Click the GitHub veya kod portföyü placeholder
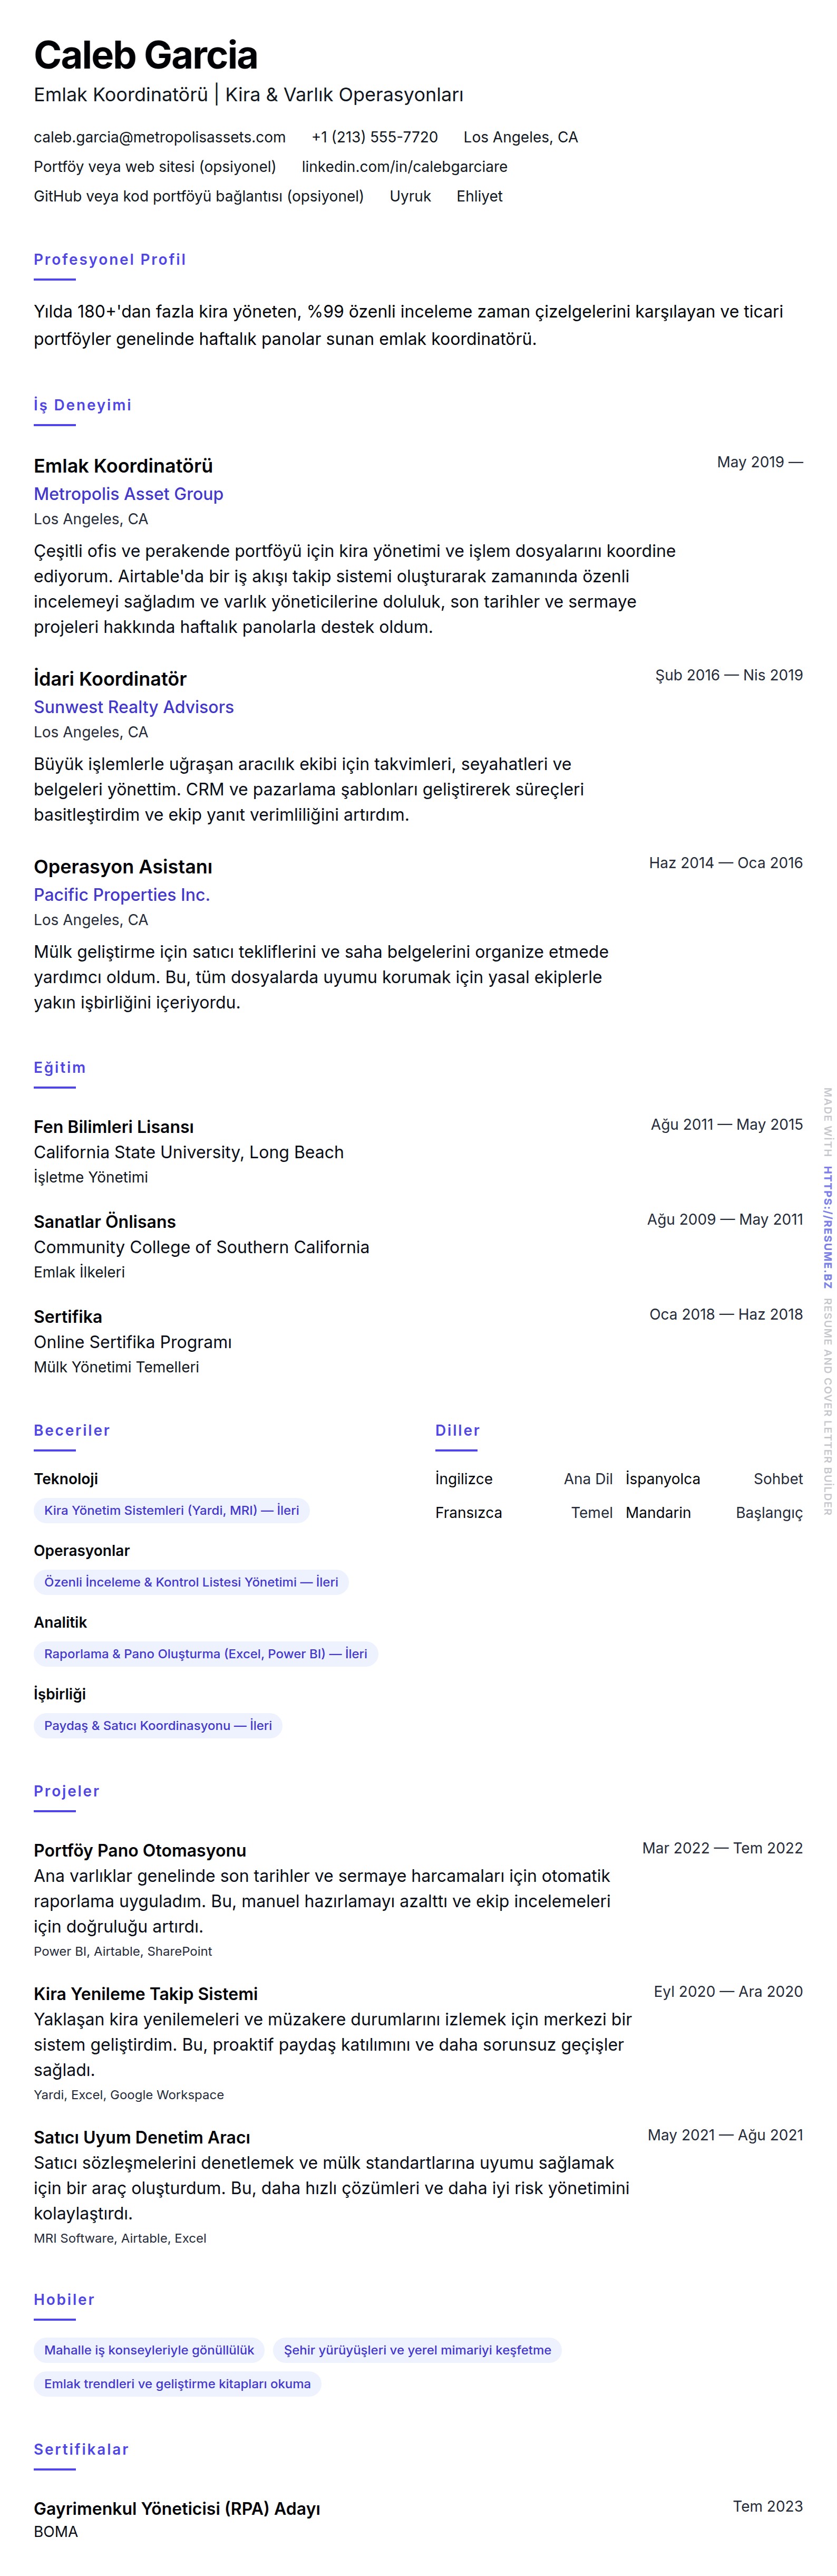Viewport: 837px width, 2576px height. [199, 196]
